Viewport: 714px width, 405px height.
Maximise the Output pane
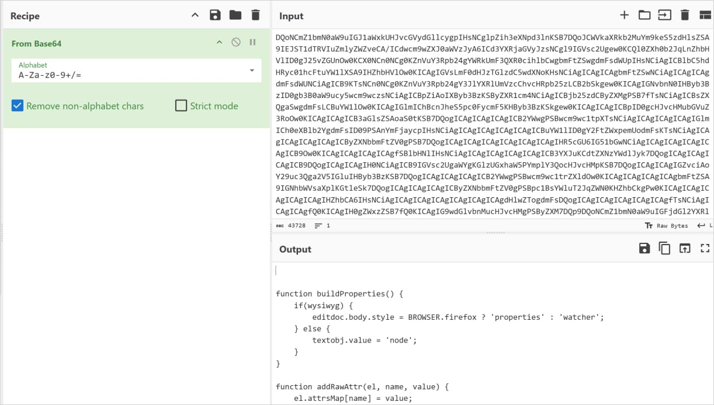pyautogui.click(x=704, y=248)
